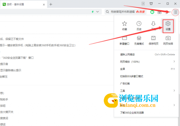
Task: Maximize the browser window
Action: coord(168,4)
